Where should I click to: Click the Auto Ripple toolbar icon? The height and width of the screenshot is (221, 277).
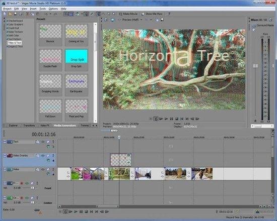click(x=78, y=14)
